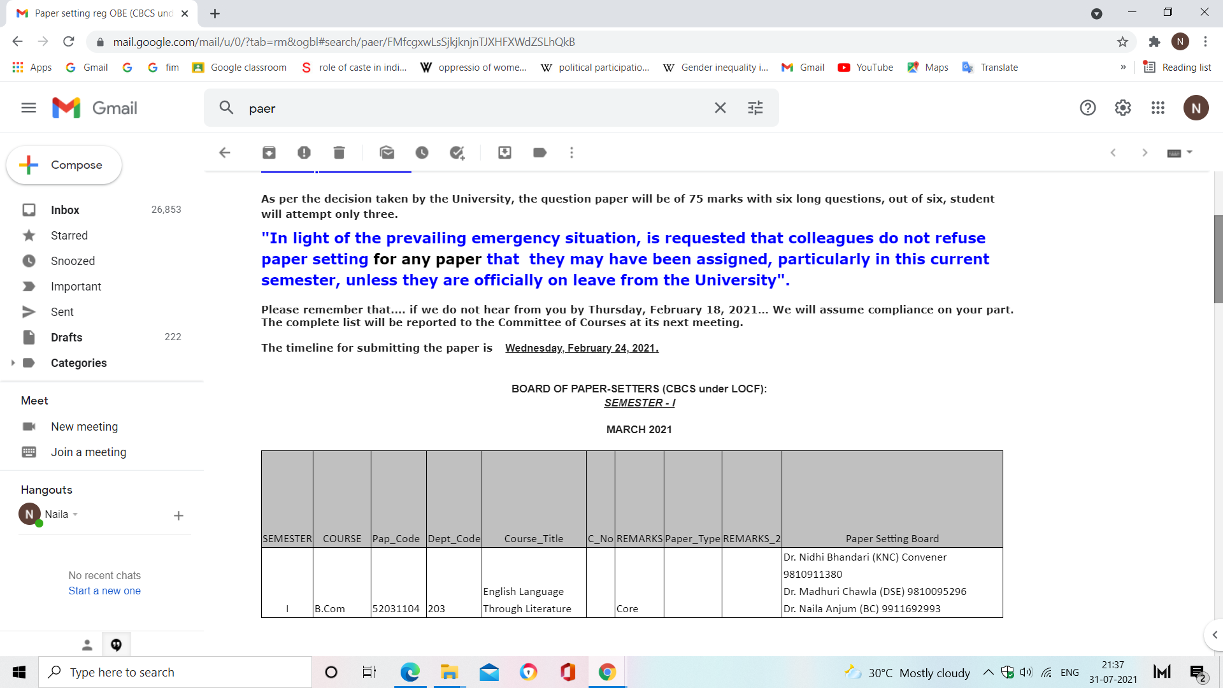This screenshot has height=688, width=1223.
Task: Click the address bar URL
Action: (x=344, y=41)
